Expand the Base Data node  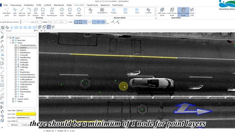coord(11,40)
